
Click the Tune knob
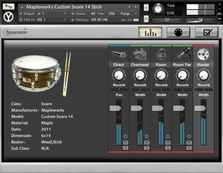pyautogui.click(x=158, y=9)
